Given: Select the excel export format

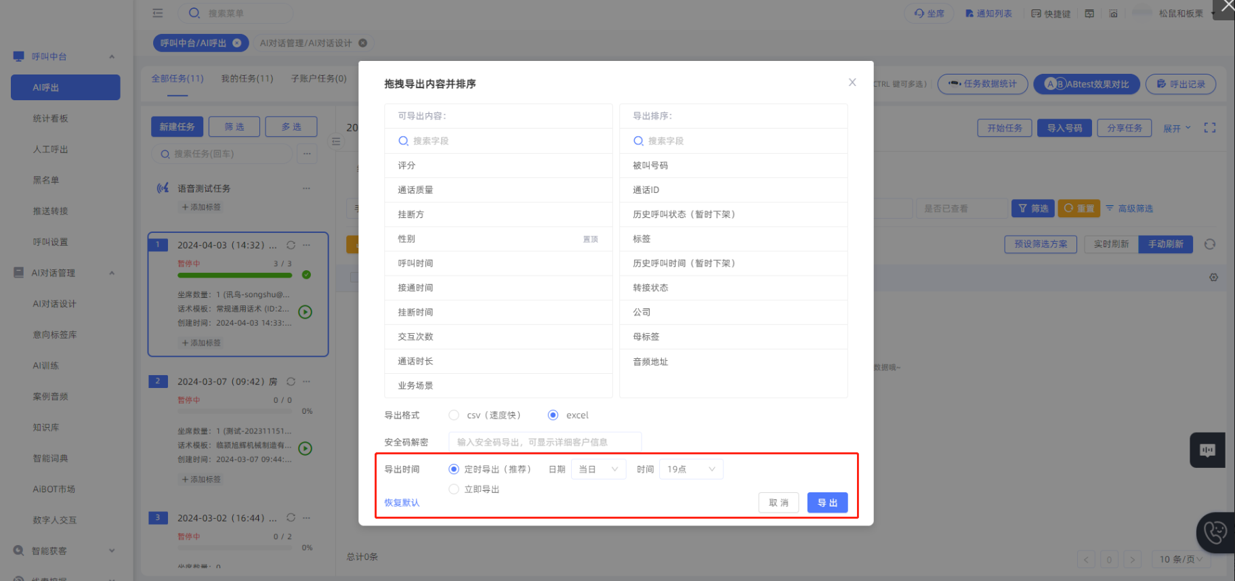Looking at the screenshot, I should (x=553, y=415).
